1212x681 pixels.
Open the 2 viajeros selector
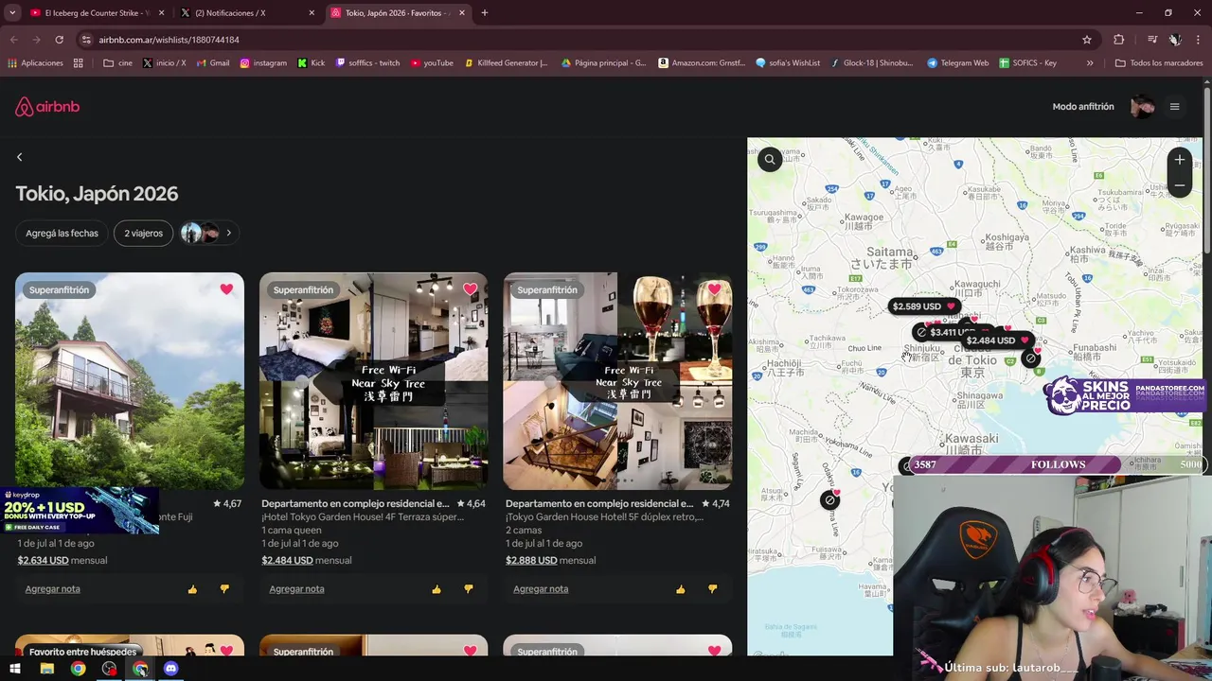[x=143, y=233]
